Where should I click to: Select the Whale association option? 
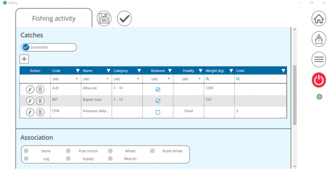tap(110, 151)
